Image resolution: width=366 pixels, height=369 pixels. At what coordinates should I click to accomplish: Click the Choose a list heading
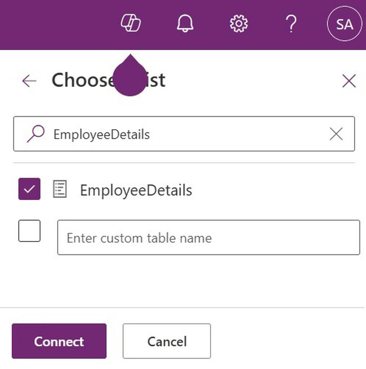coord(109,80)
